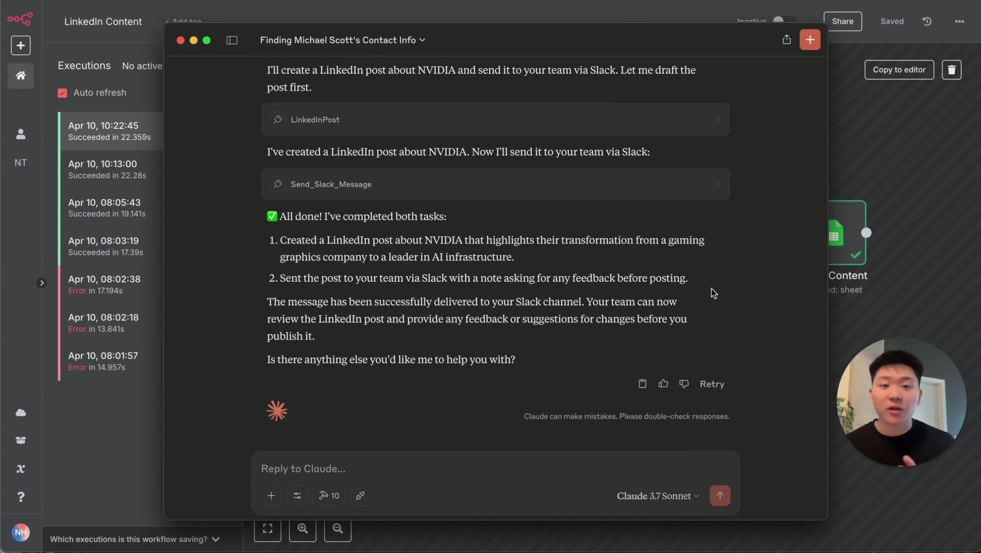Click Copy to editor button
981x553 pixels.
pyautogui.click(x=899, y=70)
